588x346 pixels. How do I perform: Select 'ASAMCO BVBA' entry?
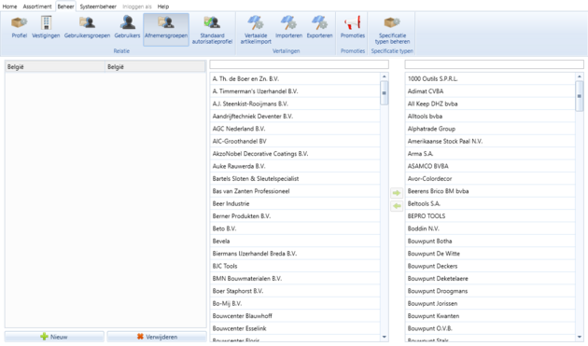tap(491, 166)
